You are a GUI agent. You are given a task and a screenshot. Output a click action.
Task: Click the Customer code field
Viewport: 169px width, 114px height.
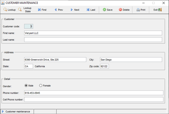click(x=28, y=26)
